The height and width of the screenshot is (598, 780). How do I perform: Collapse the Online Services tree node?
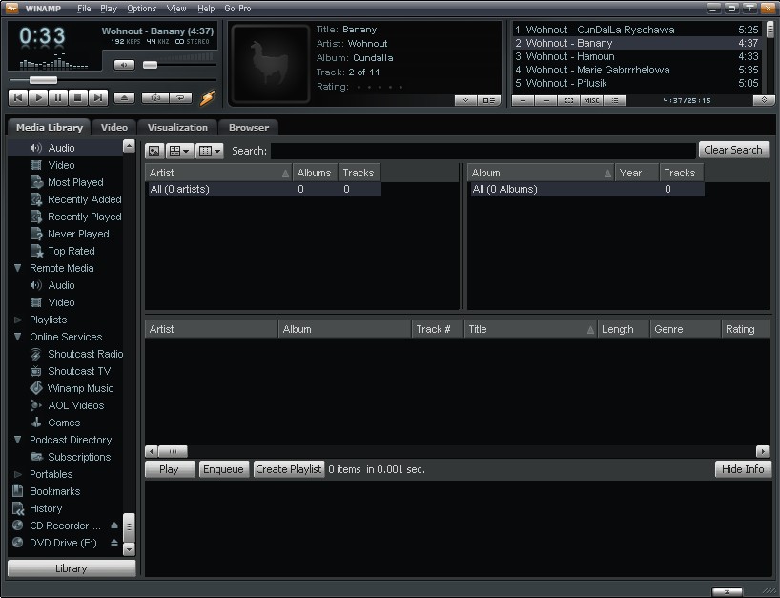point(18,337)
